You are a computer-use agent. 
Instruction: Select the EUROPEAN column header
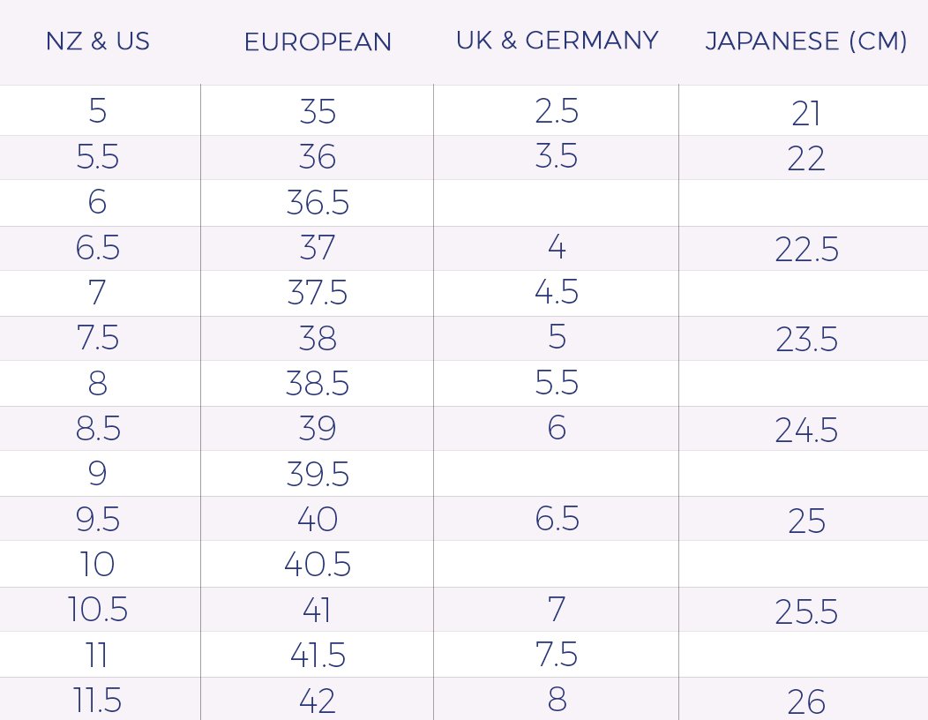tap(318, 42)
